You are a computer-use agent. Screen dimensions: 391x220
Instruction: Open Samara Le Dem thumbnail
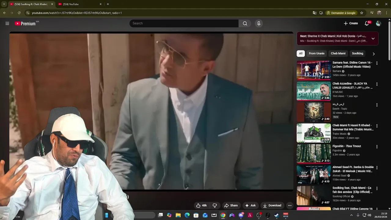click(314, 70)
